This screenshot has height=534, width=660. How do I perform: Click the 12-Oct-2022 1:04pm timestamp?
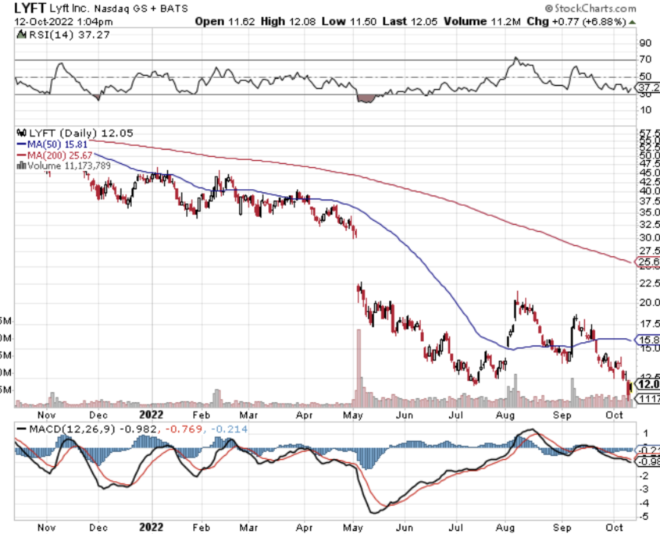[x=48, y=23]
